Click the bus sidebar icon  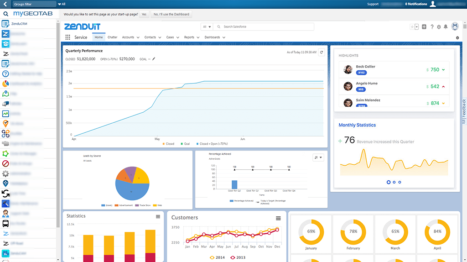pos(5,223)
